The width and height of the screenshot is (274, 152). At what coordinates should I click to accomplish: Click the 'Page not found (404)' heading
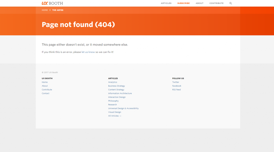[x=78, y=25]
